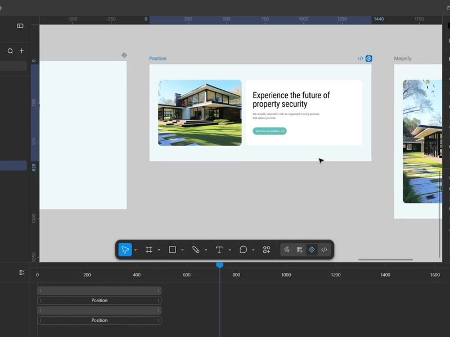This screenshot has width=450, height=337.
Task: Click the plus icon beside search
Action: [x=21, y=51]
